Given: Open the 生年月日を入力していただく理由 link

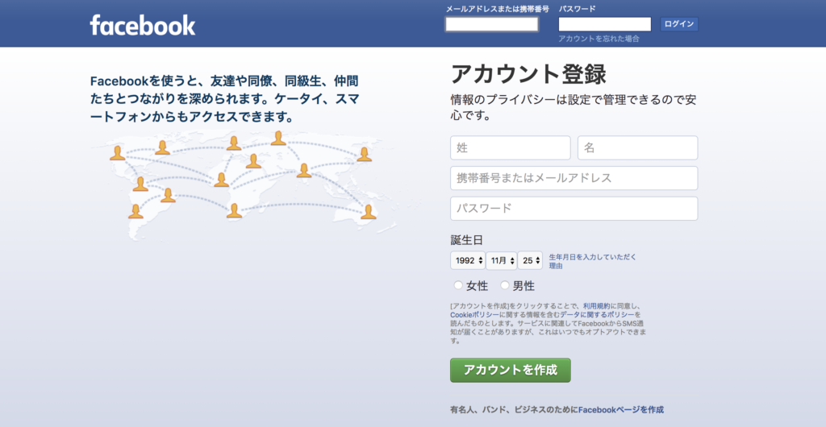Looking at the screenshot, I should [592, 261].
